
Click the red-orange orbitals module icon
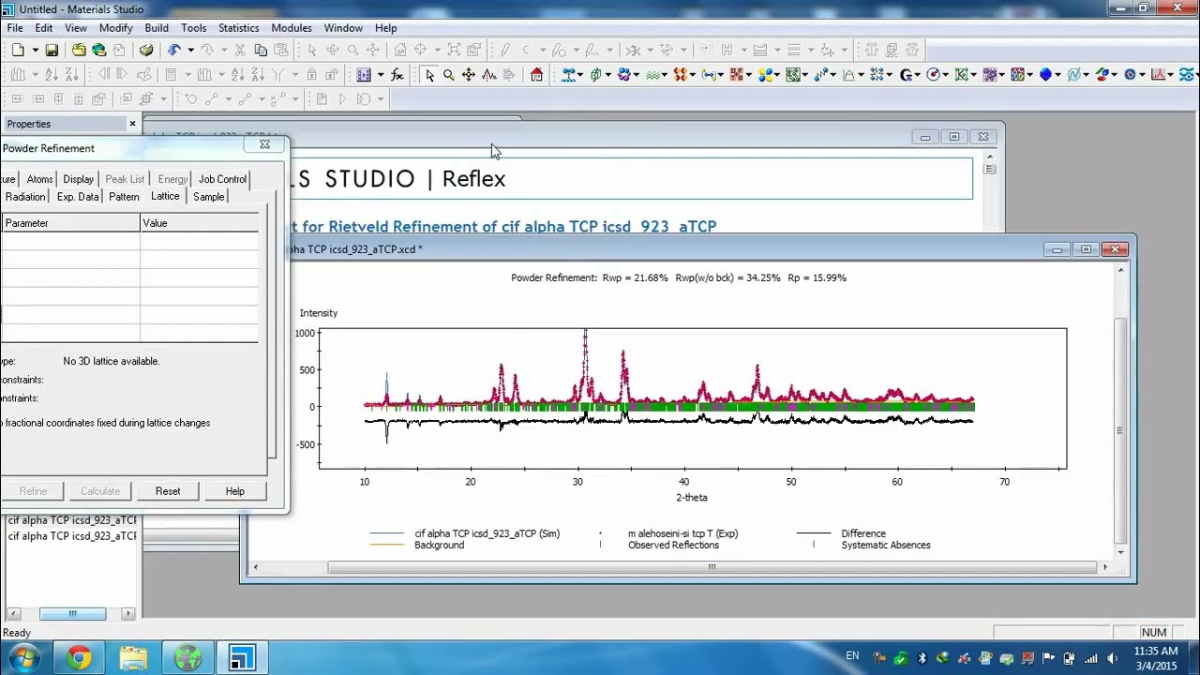pyautogui.click(x=680, y=75)
